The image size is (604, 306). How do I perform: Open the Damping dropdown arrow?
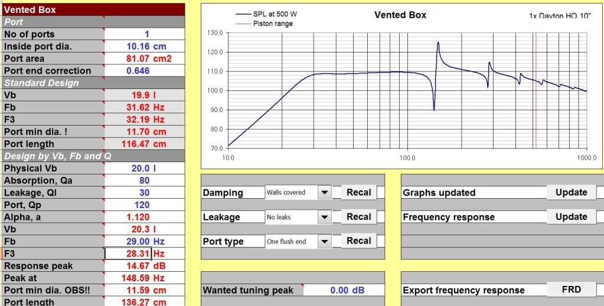tap(325, 192)
